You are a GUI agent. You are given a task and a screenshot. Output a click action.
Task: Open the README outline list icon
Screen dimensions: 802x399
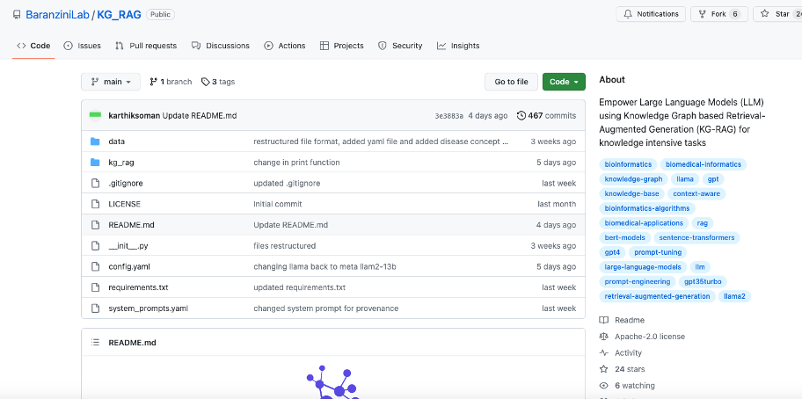point(95,342)
